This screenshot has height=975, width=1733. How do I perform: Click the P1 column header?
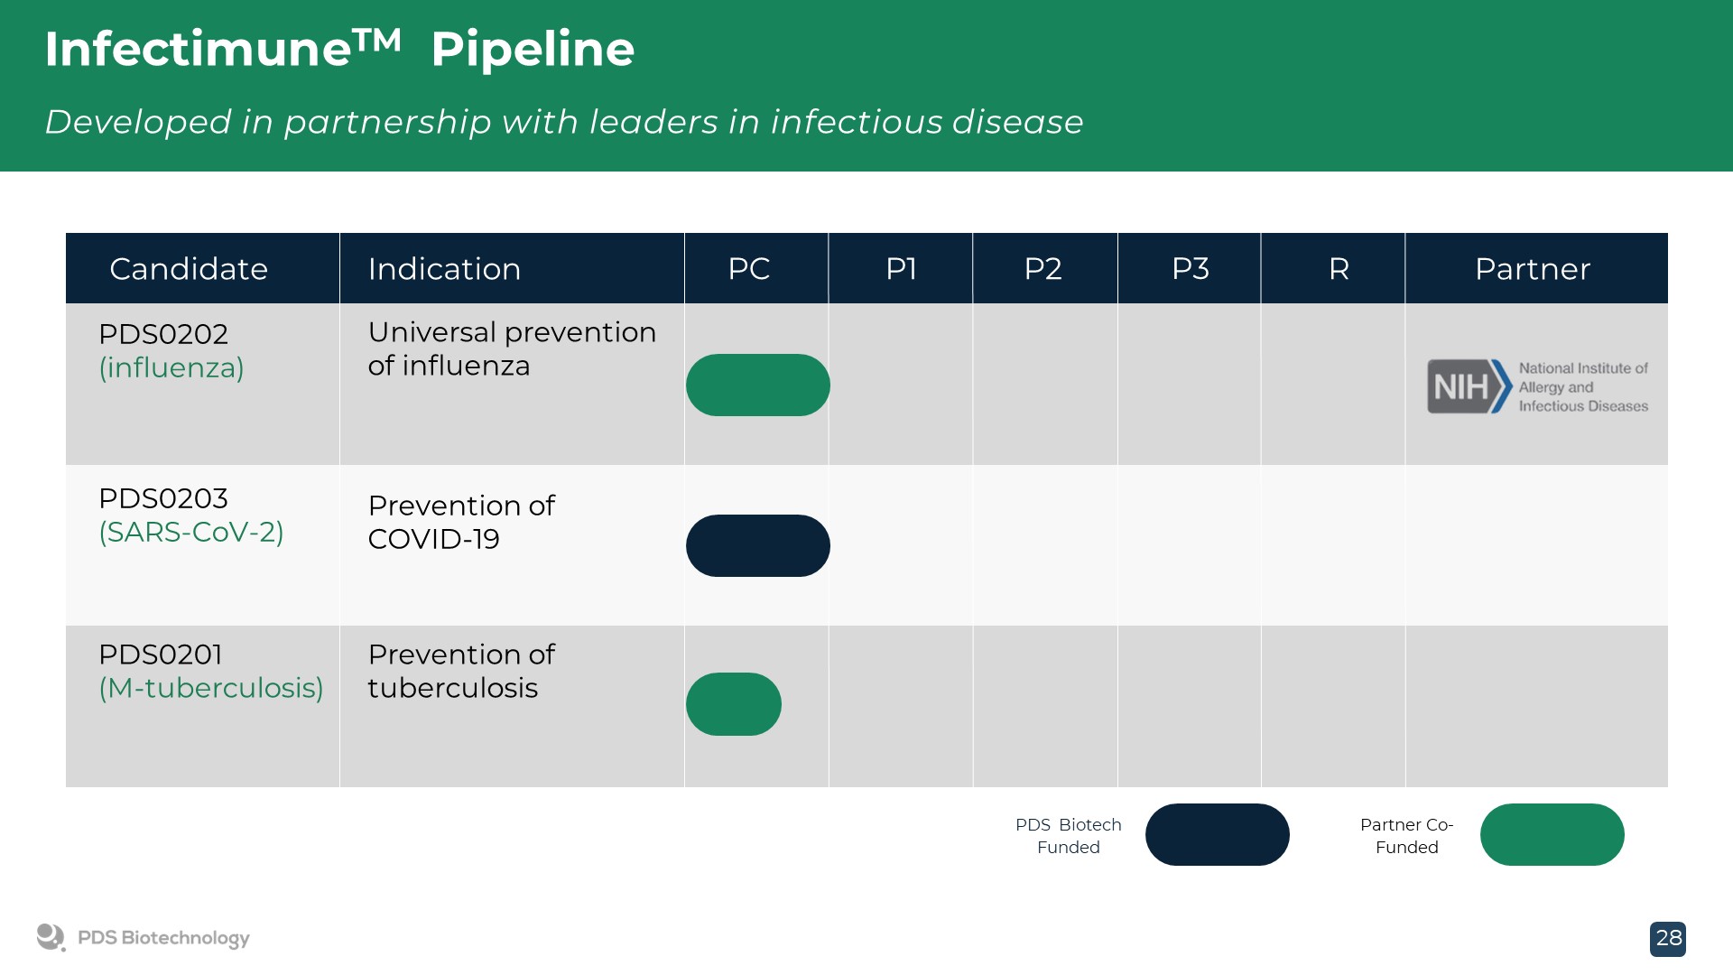click(901, 269)
